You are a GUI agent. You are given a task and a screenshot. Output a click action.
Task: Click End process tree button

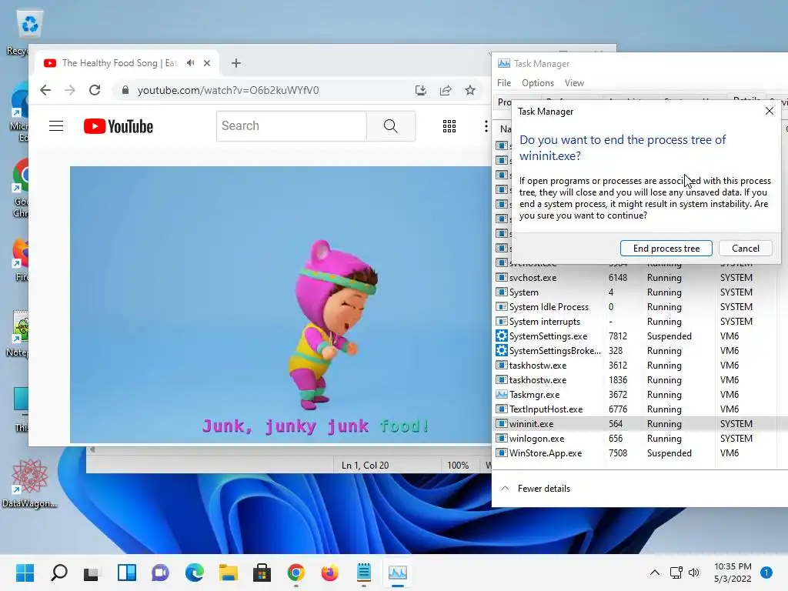point(666,249)
